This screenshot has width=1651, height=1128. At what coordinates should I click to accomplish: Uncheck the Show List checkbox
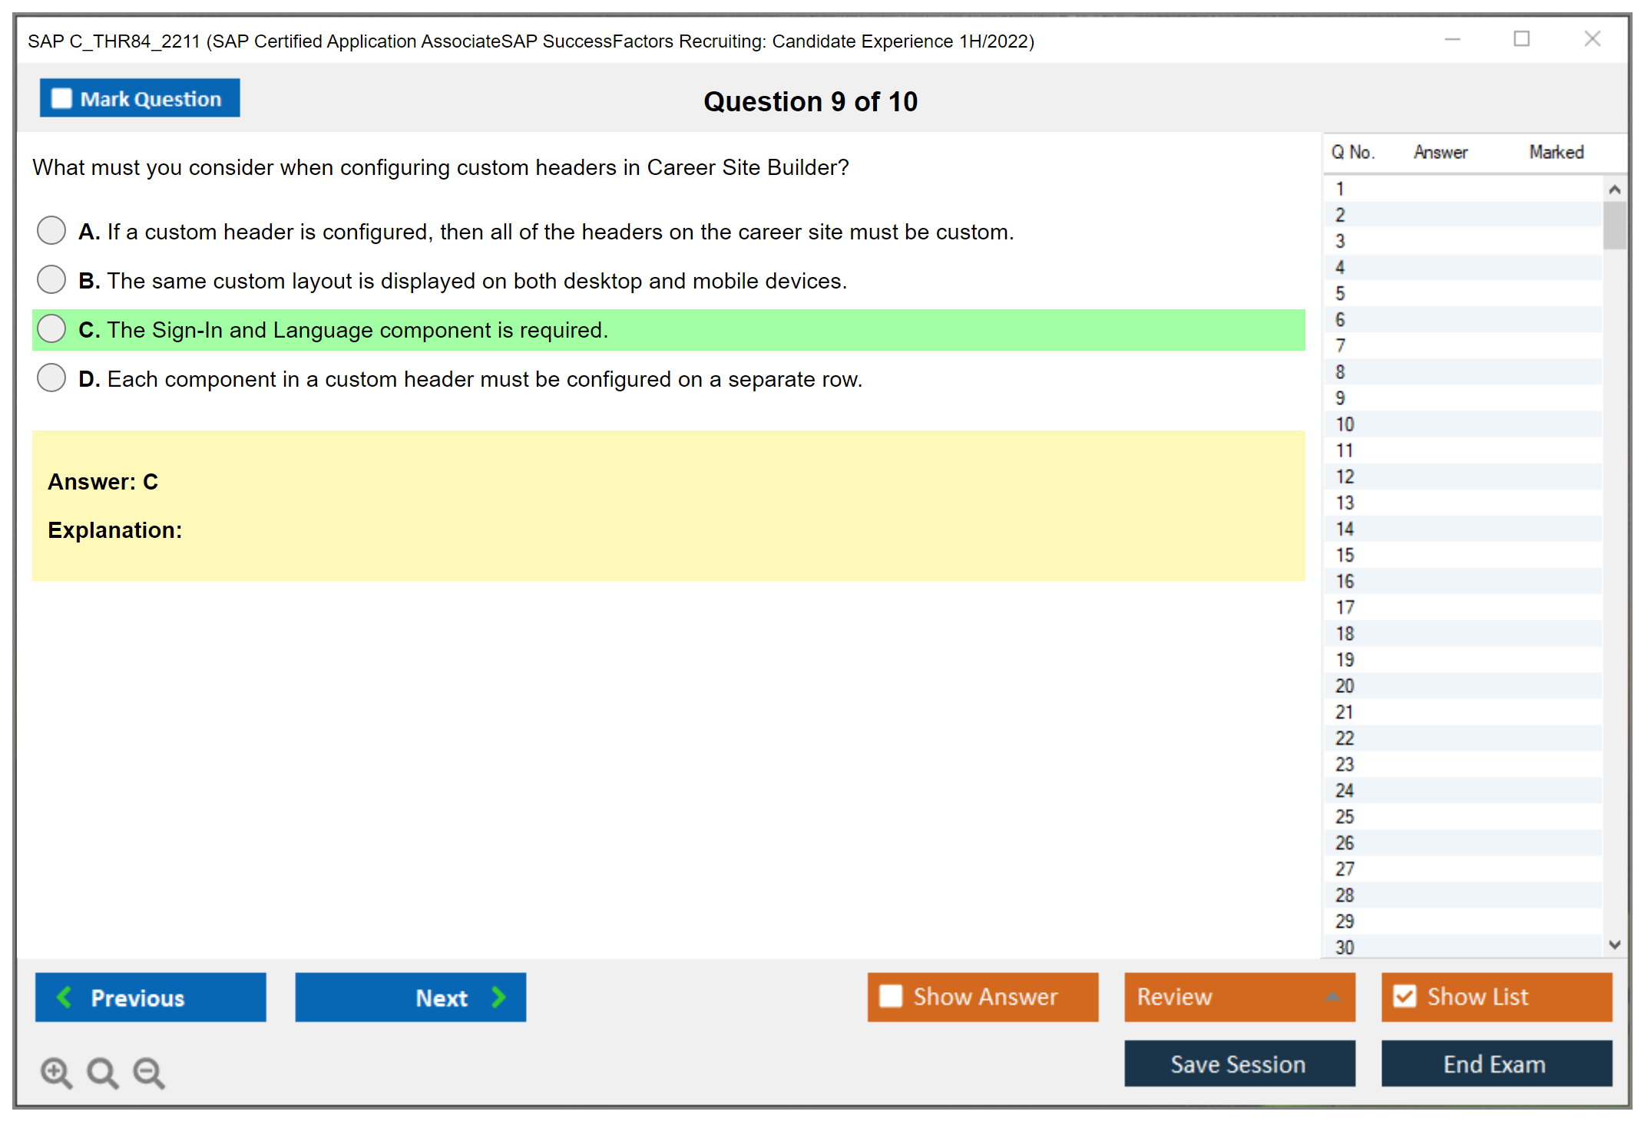click(1405, 996)
